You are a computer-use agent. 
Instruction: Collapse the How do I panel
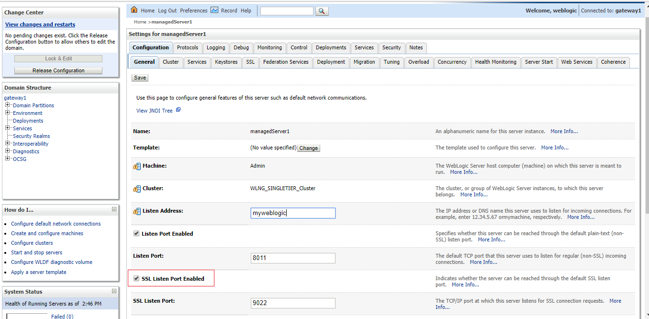[x=114, y=209]
